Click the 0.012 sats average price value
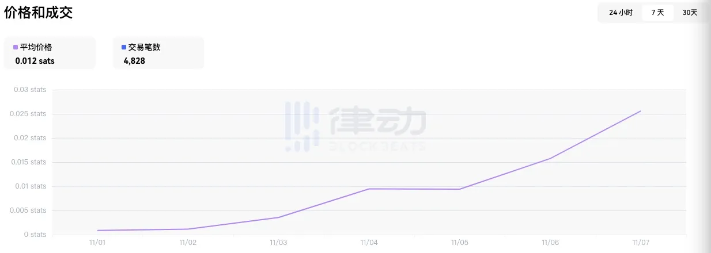 tap(35, 60)
